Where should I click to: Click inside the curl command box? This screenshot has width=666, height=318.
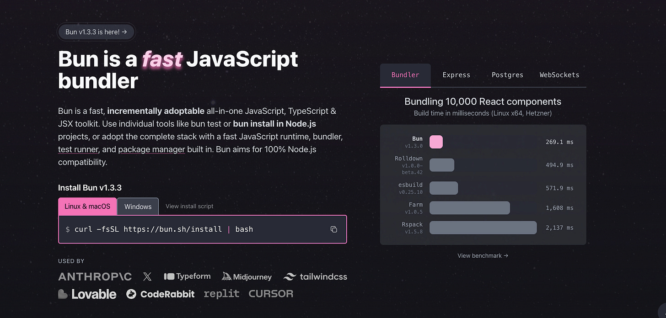[x=203, y=229]
